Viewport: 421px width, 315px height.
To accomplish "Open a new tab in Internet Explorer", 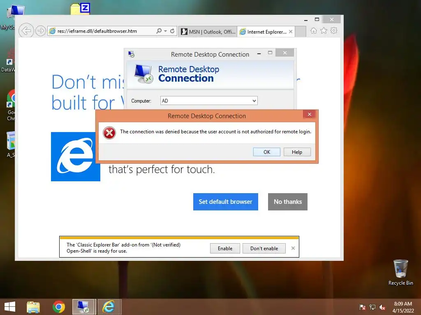I will tap(301, 32).
